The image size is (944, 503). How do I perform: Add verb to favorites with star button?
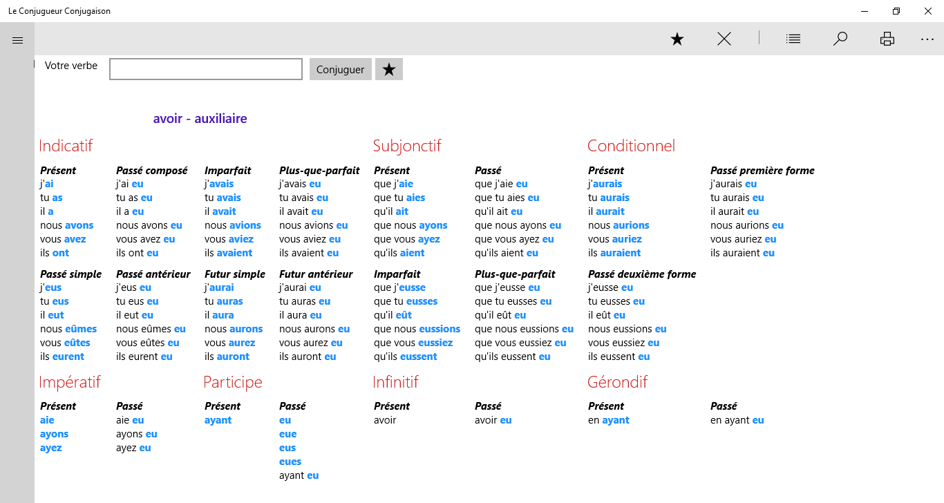pos(389,69)
